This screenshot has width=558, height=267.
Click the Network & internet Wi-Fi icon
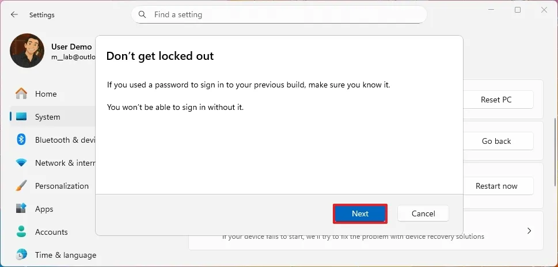21,163
